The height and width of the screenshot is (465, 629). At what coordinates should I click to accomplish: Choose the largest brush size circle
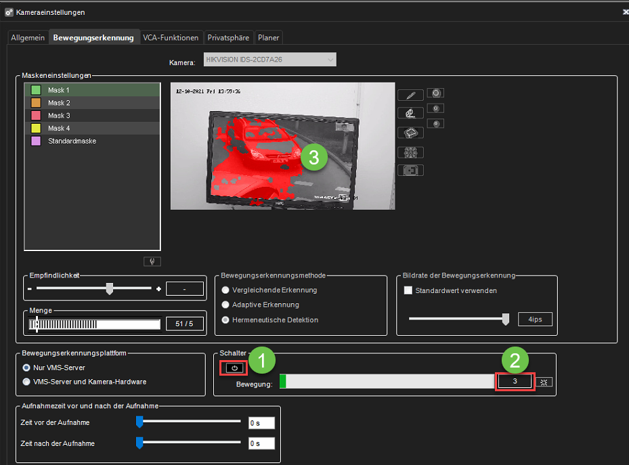coord(437,93)
